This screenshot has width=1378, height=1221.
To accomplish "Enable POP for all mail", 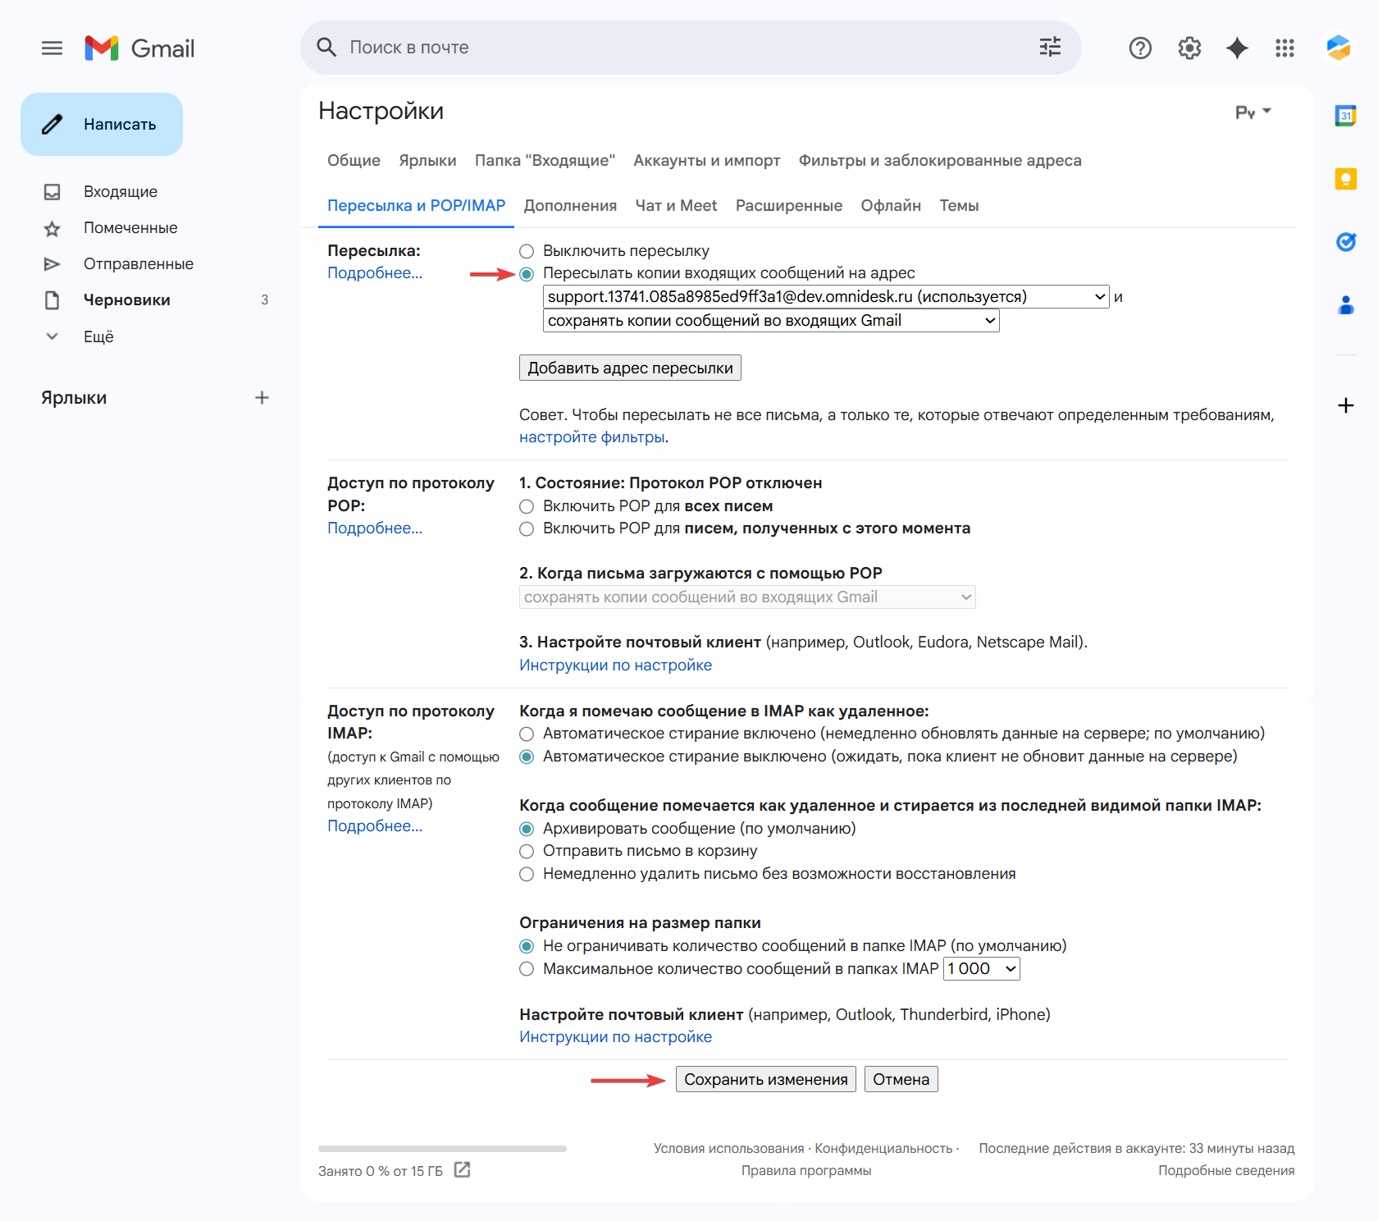I will (527, 506).
